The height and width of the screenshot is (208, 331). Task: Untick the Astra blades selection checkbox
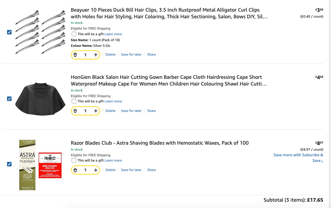coord(9,164)
